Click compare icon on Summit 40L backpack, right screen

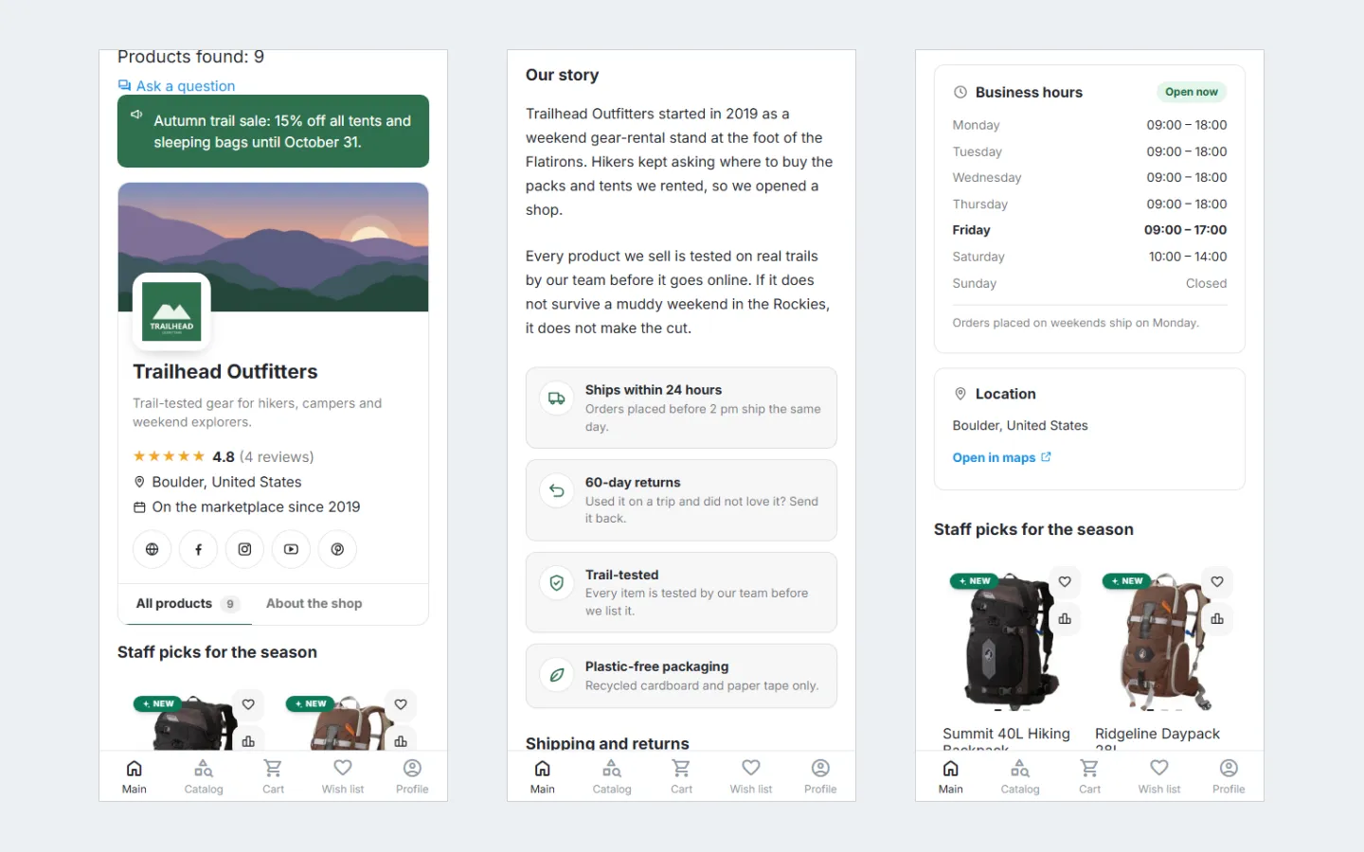tap(1065, 618)
